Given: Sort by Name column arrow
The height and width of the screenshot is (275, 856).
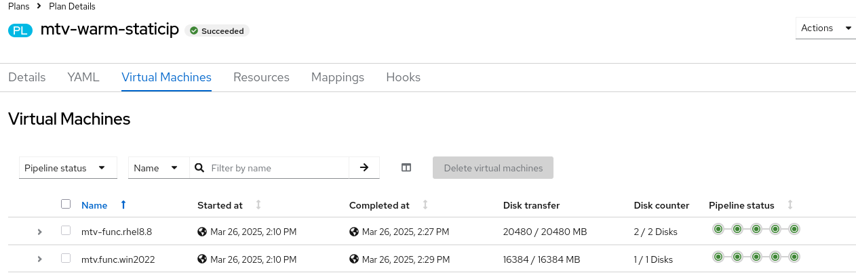Looking at the screenshot, I should [123, 205].
